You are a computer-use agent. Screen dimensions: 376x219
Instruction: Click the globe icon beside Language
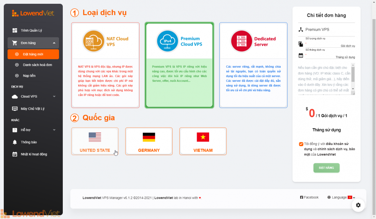pos(329,198)
